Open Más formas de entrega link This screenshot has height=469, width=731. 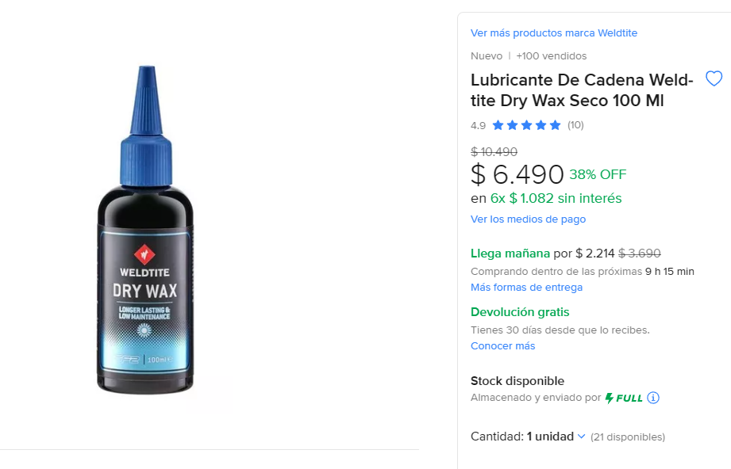(x=526, y=287)
